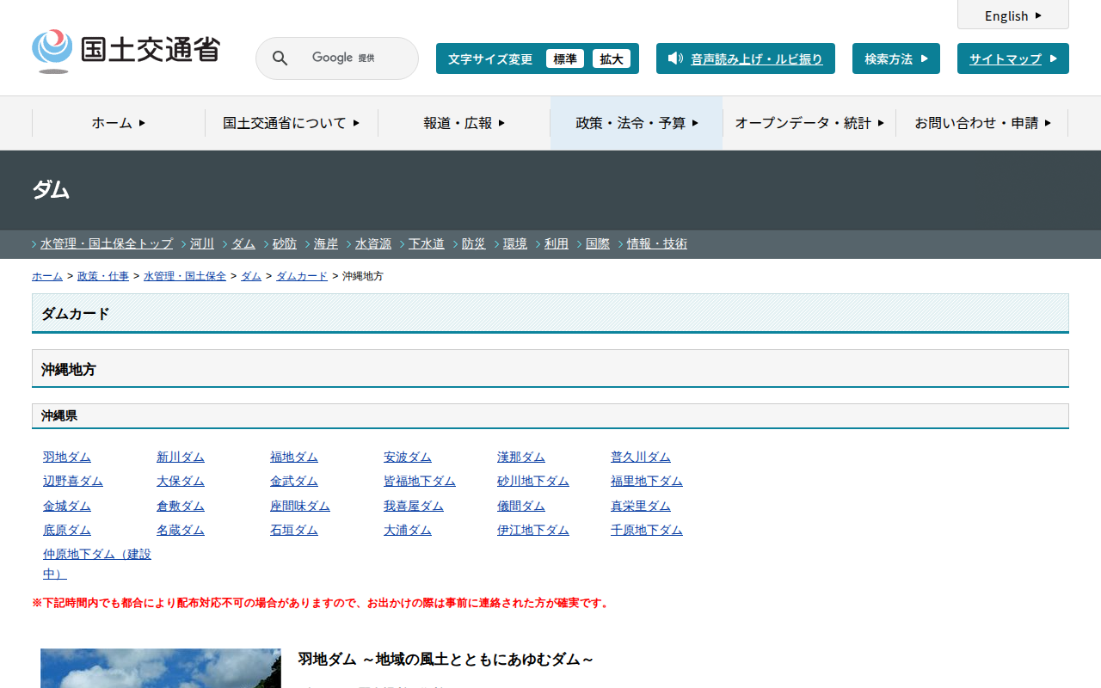
Task: Click the chevron before 河川 in sub-navigation
Action: pyautogui.click(x=184, y=244)
